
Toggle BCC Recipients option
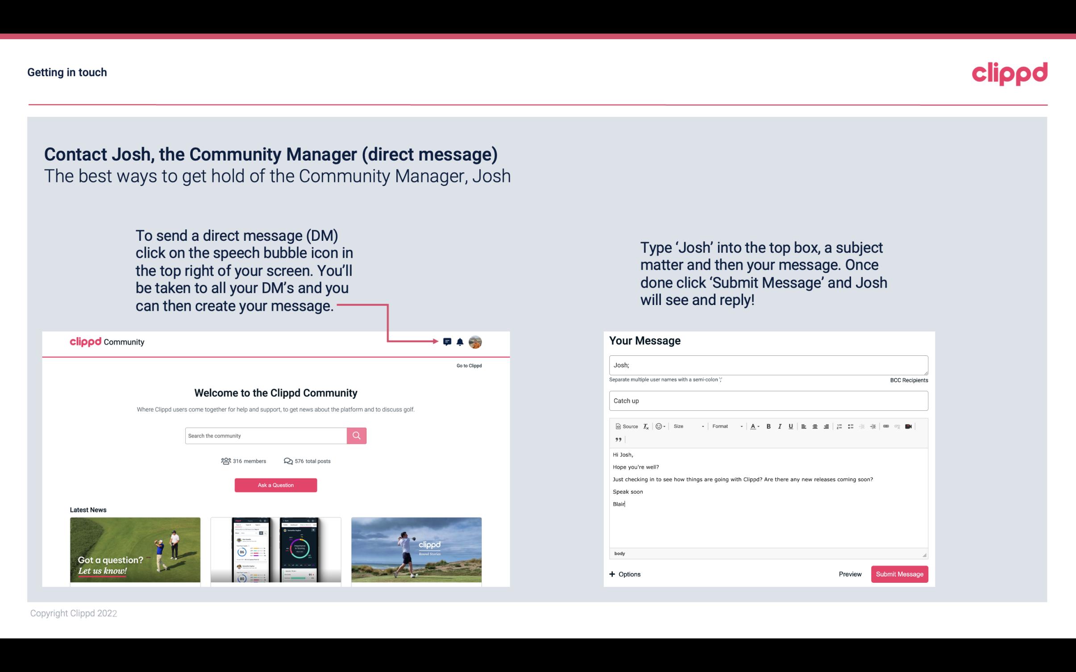click(x=908, y=380)
